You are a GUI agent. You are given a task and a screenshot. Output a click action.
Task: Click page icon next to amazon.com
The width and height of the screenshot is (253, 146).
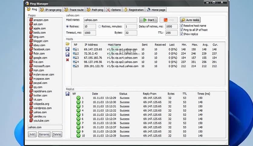point(31,20)
